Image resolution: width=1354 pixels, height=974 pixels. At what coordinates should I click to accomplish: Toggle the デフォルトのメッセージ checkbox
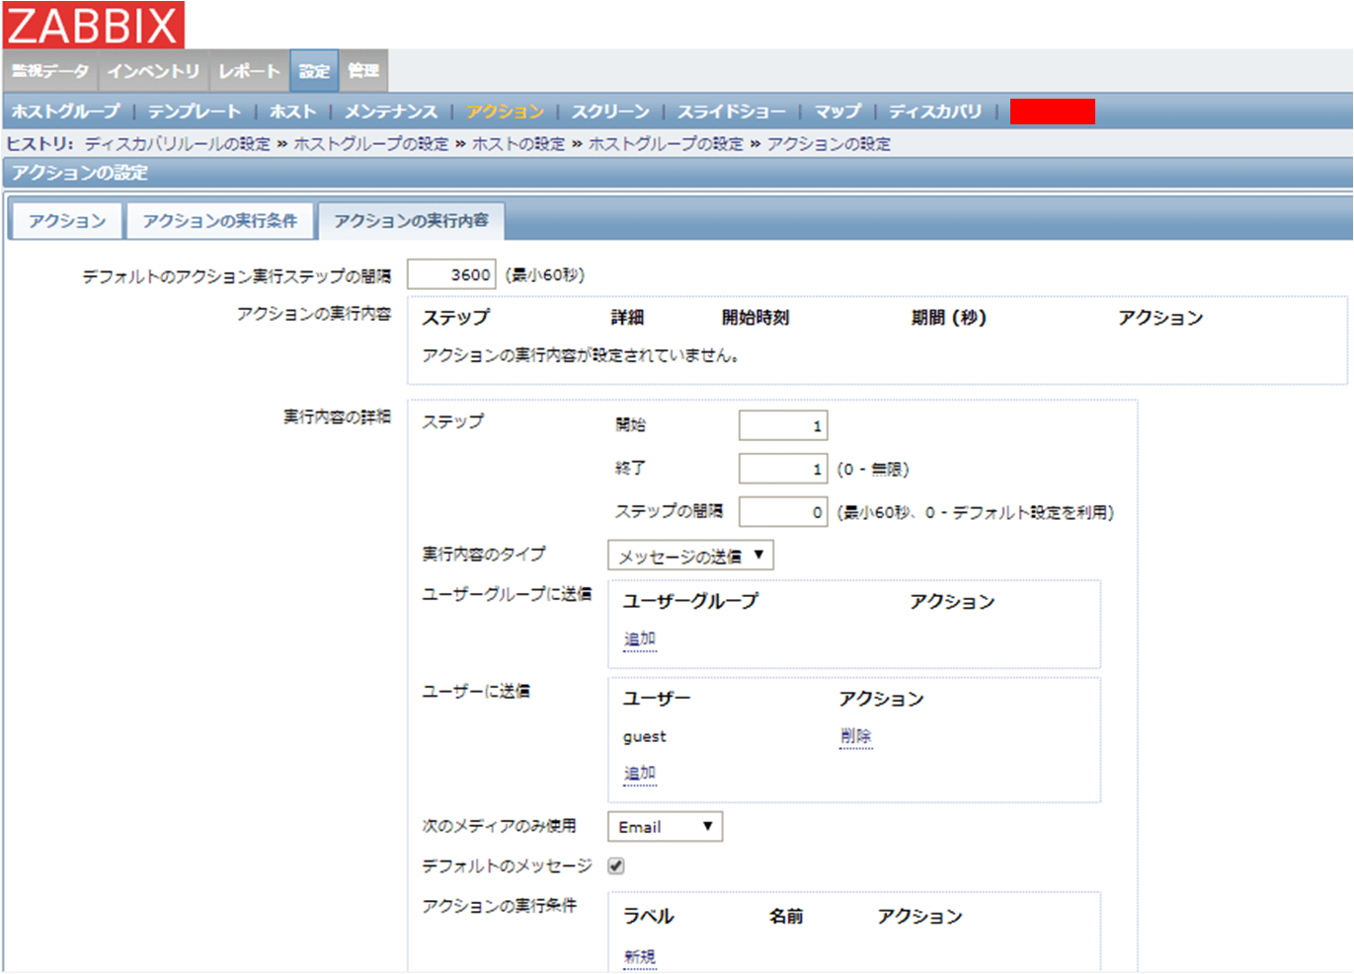pos(616,865)
